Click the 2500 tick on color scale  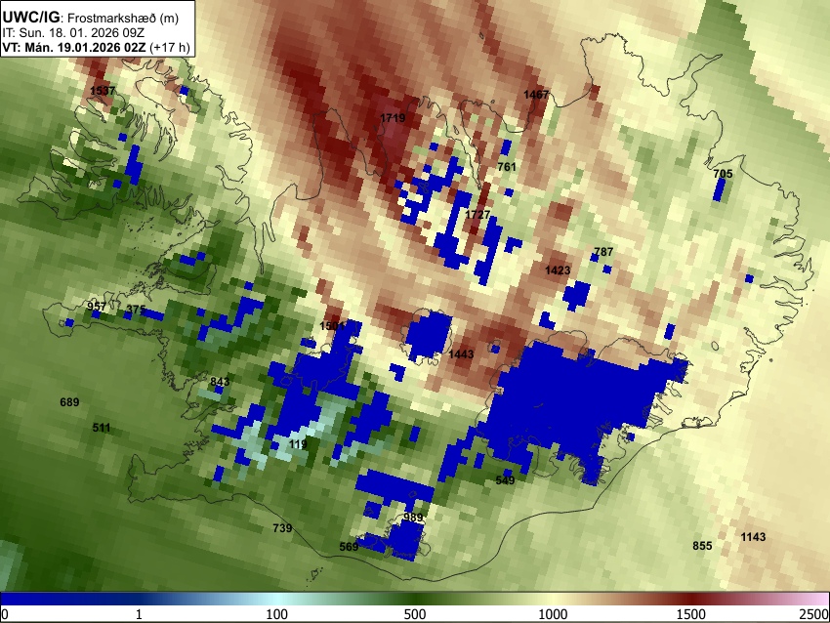coord(814,614)
